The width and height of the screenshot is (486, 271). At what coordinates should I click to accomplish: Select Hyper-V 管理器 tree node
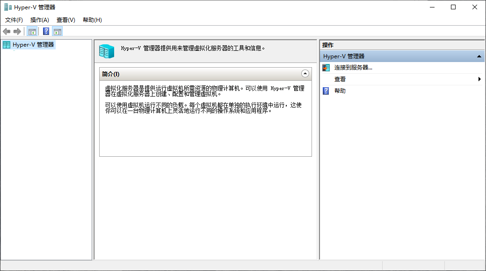[x=29, y=45]
